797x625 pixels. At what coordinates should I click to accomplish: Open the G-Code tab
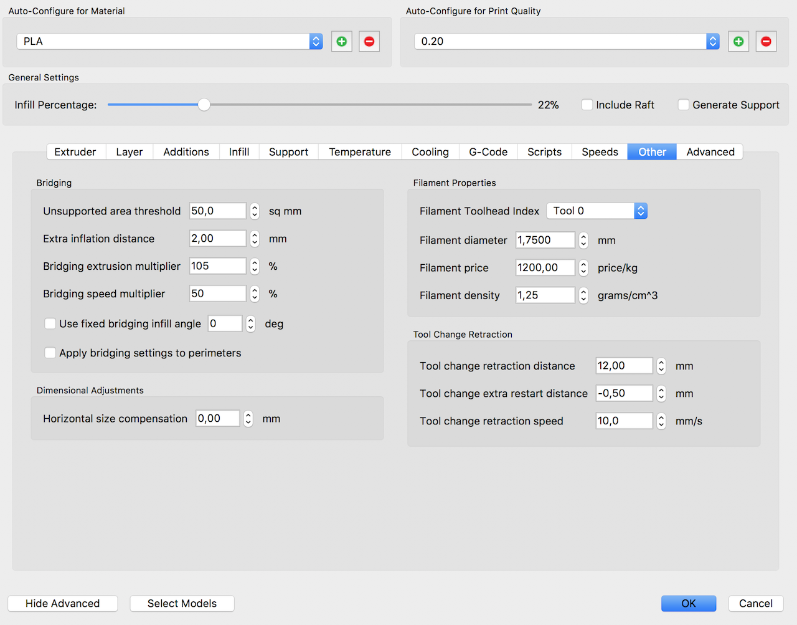pyautogui.click(x=488, y=152)
